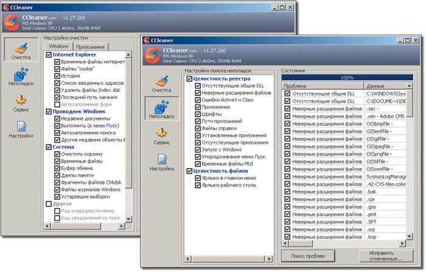Click the Исправить отмеченные button

[x=386, y=256]
